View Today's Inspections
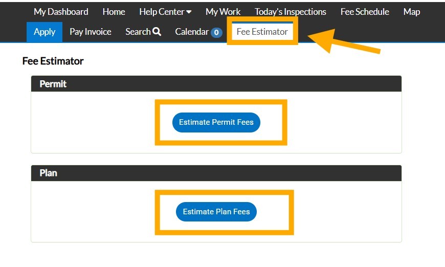This screenshot has height=267, width=445. (290, 12)
